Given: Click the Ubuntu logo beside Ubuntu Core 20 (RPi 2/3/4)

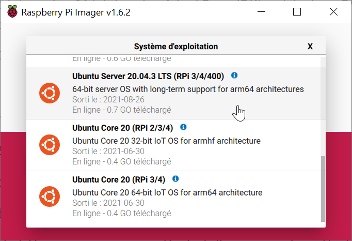Looking at the screenshot, I should [x=50, y=145].
